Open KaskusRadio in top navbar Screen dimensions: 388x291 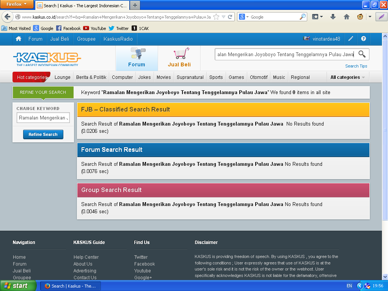coord(118,39)
